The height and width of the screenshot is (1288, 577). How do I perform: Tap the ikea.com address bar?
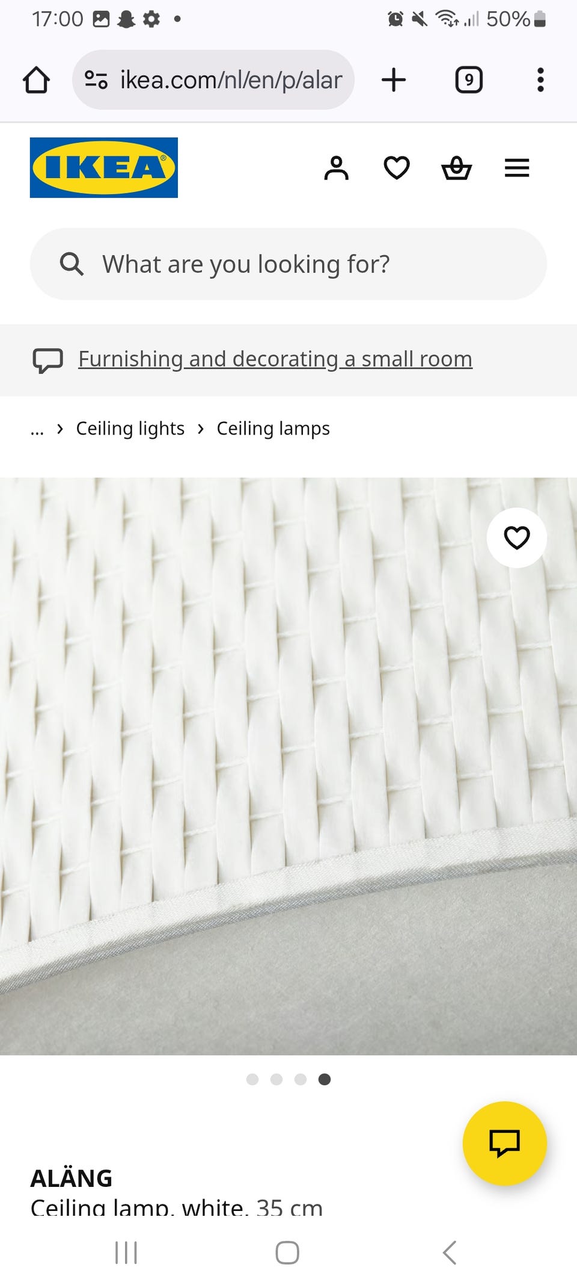213,79
